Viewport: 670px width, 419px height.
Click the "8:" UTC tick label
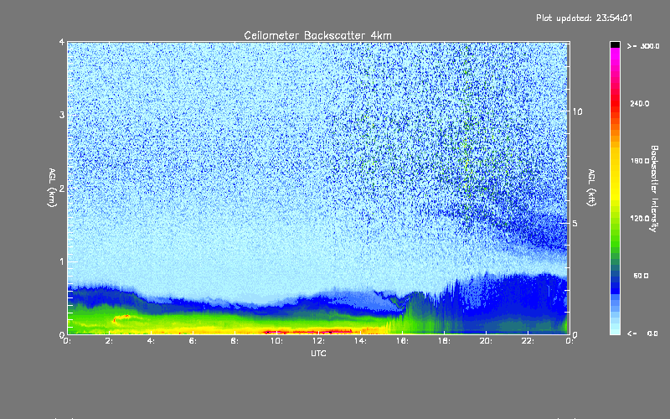[235, 341]
